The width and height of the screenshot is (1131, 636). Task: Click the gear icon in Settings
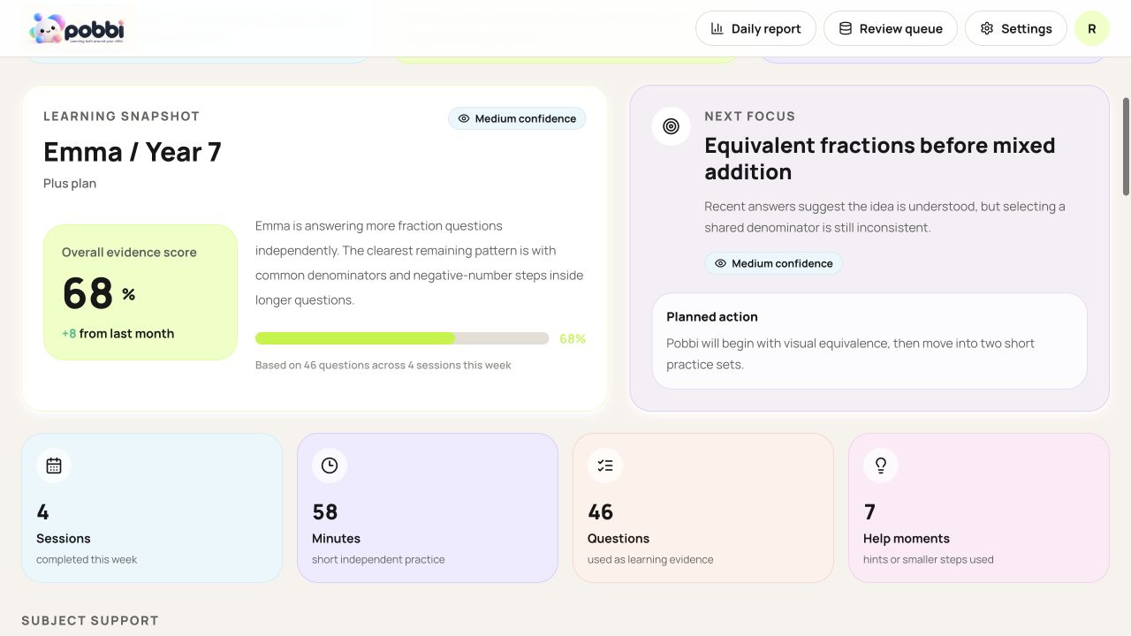click(x=987, y=28)
